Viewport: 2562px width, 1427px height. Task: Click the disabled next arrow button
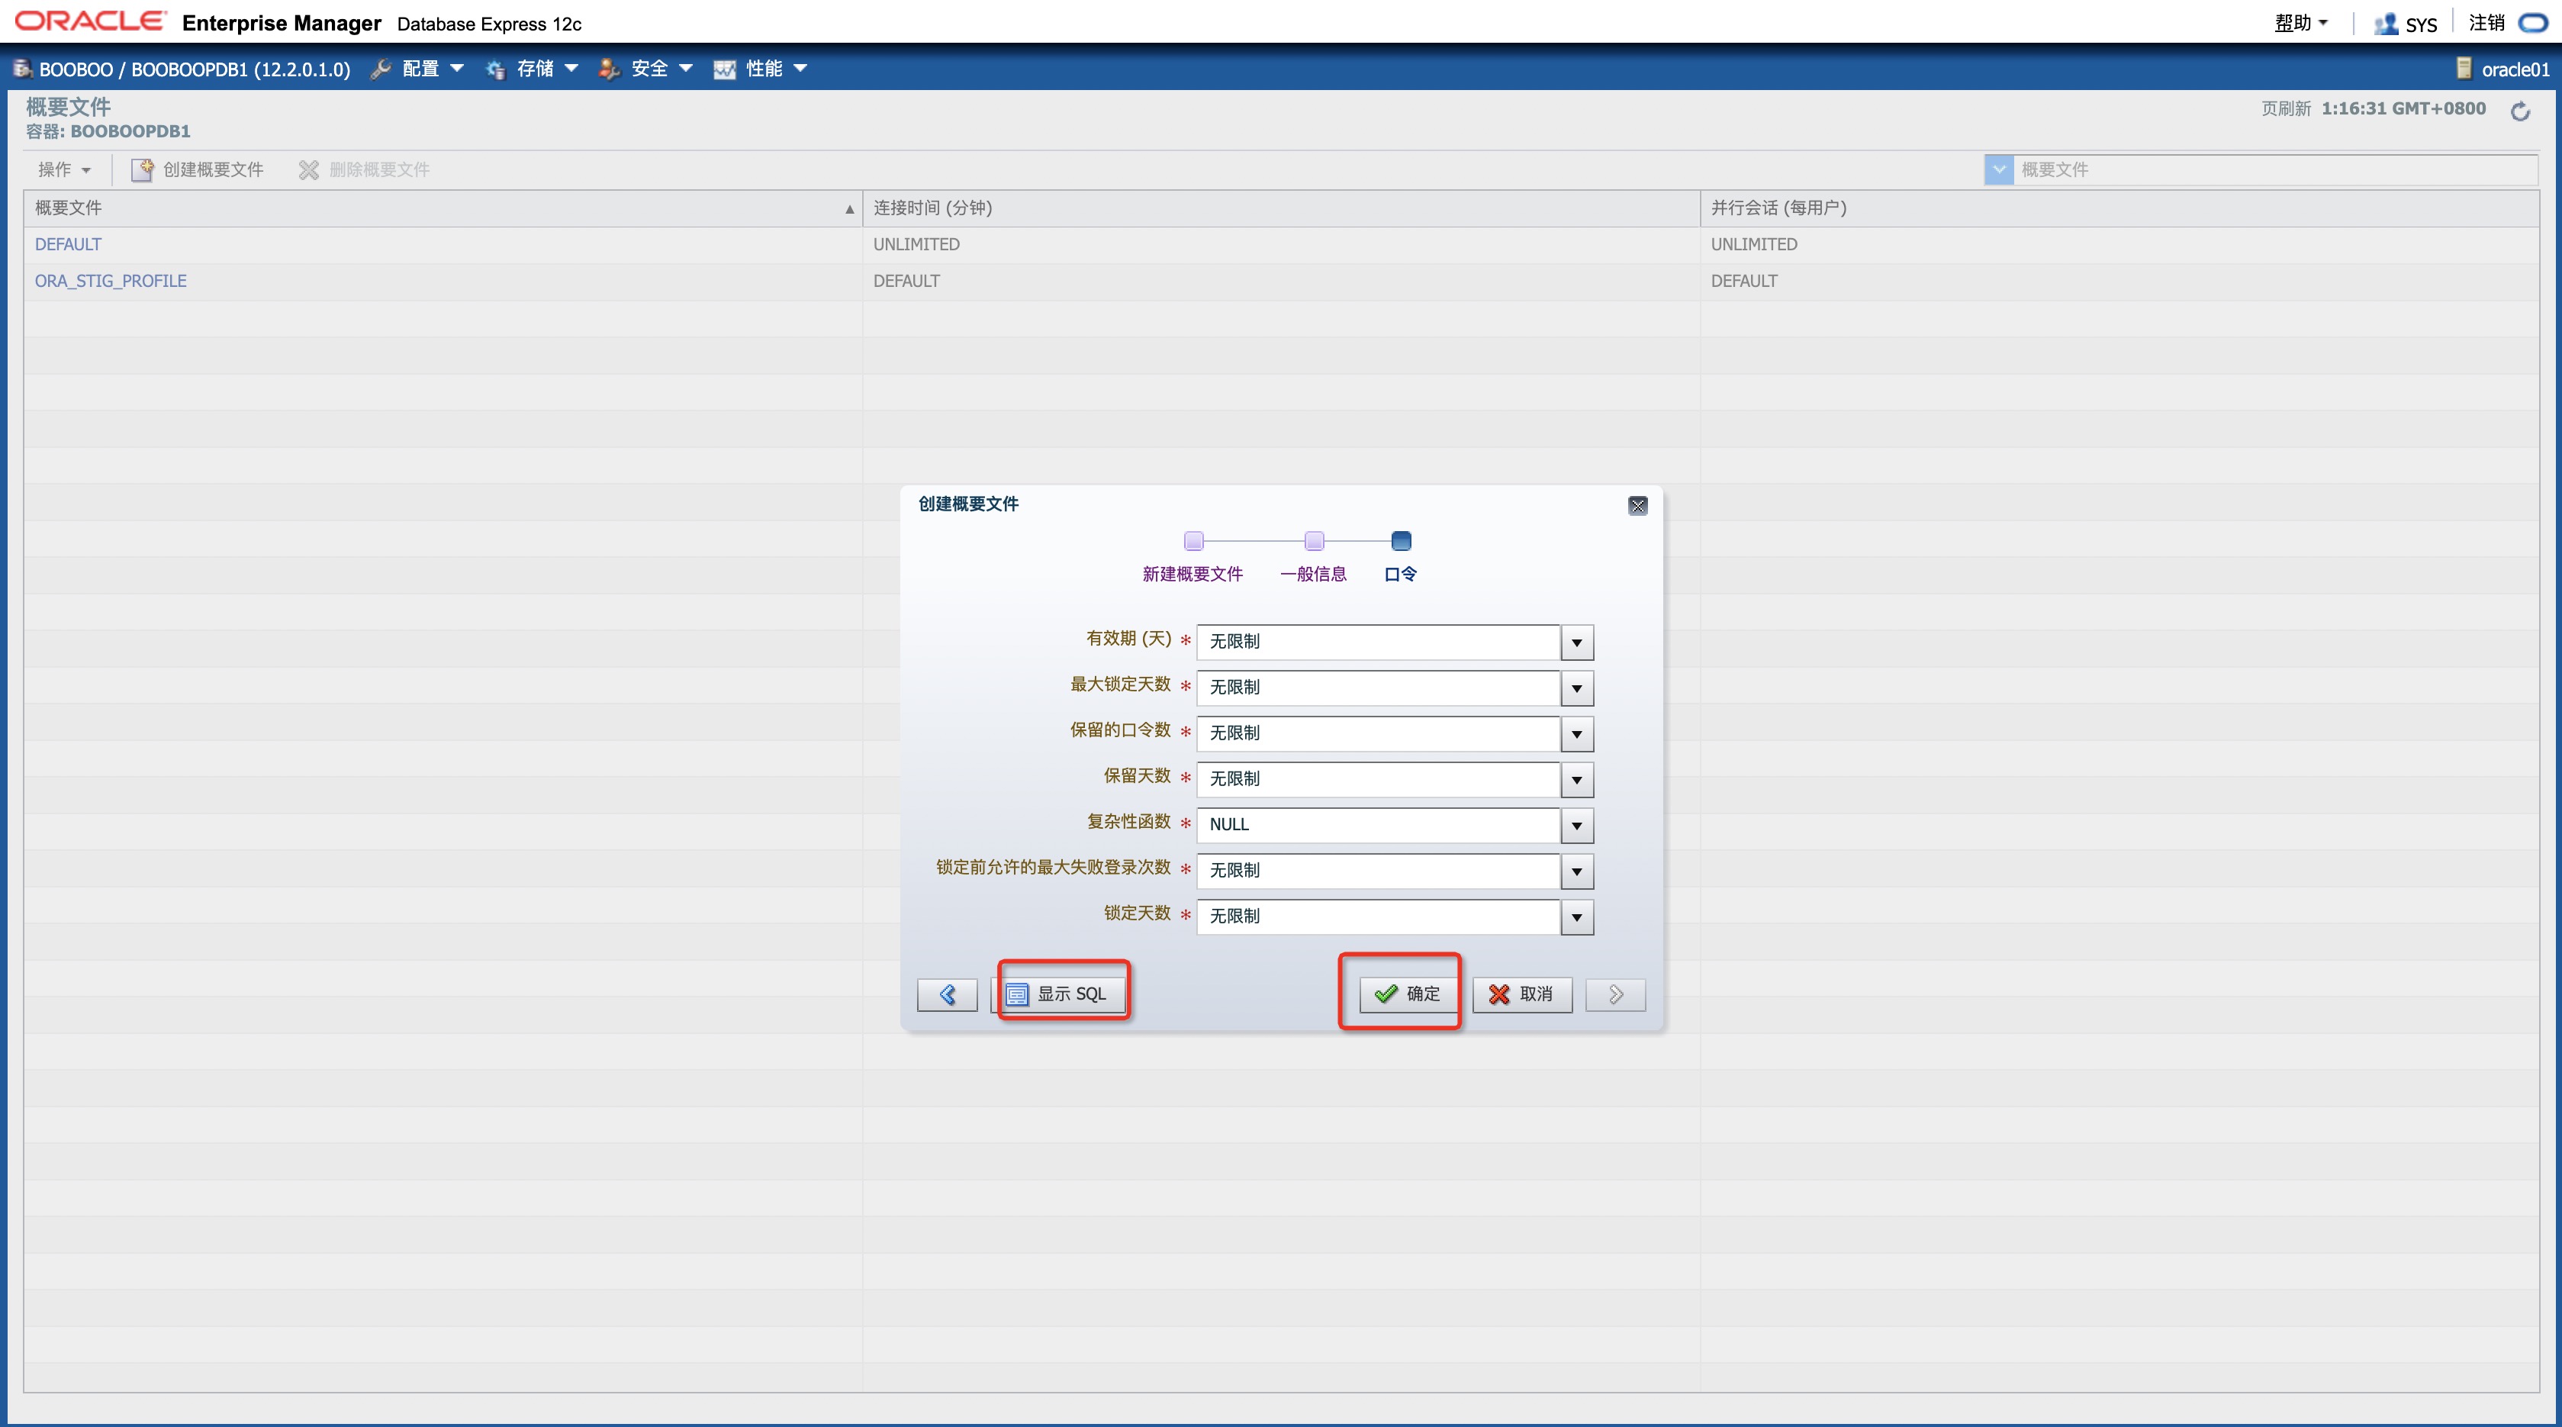pos(1615,994)
